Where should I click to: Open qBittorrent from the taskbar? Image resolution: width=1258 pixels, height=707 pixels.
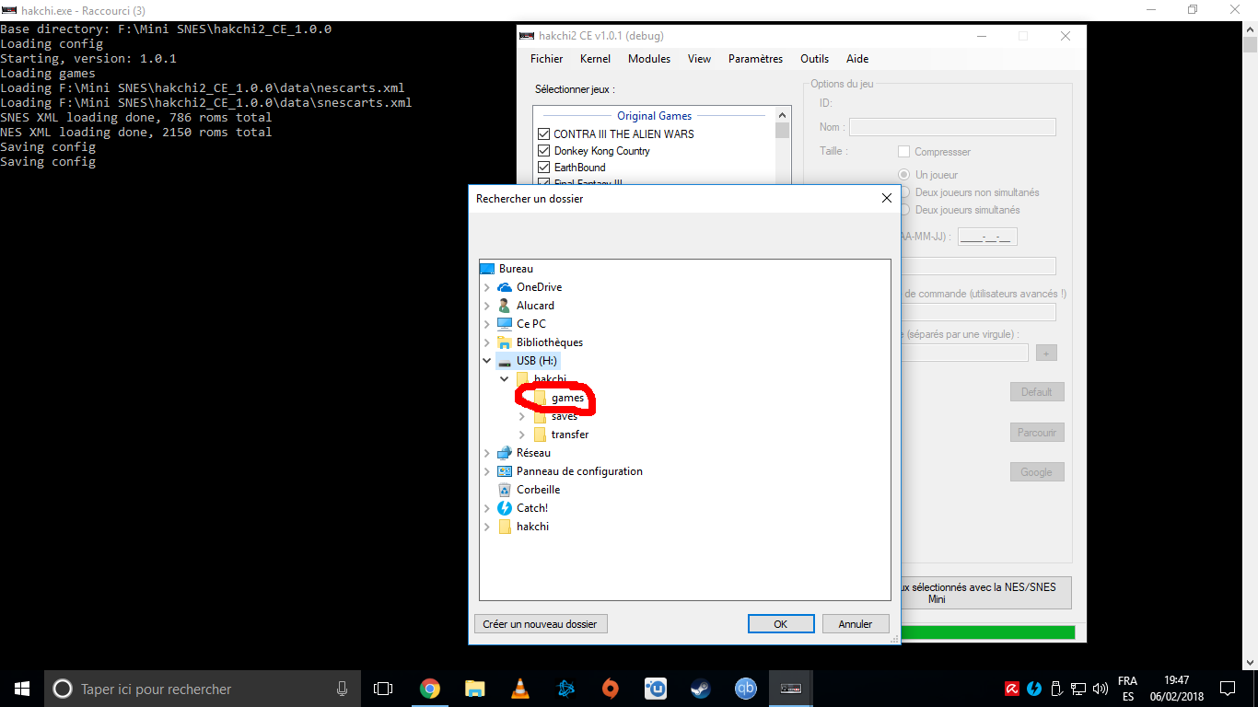click(745, 689)
